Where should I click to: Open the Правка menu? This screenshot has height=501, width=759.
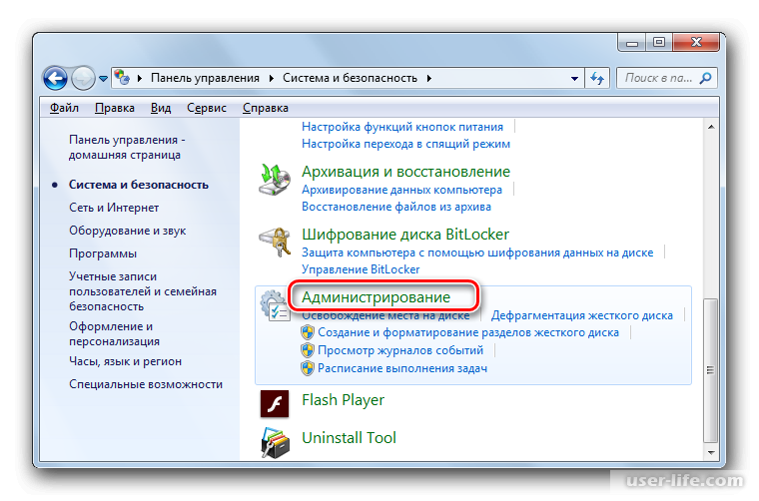click(115, 108)
